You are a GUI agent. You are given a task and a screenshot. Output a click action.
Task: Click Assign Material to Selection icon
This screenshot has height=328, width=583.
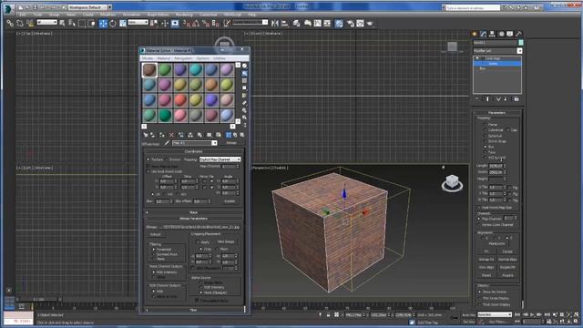(162, 135)
